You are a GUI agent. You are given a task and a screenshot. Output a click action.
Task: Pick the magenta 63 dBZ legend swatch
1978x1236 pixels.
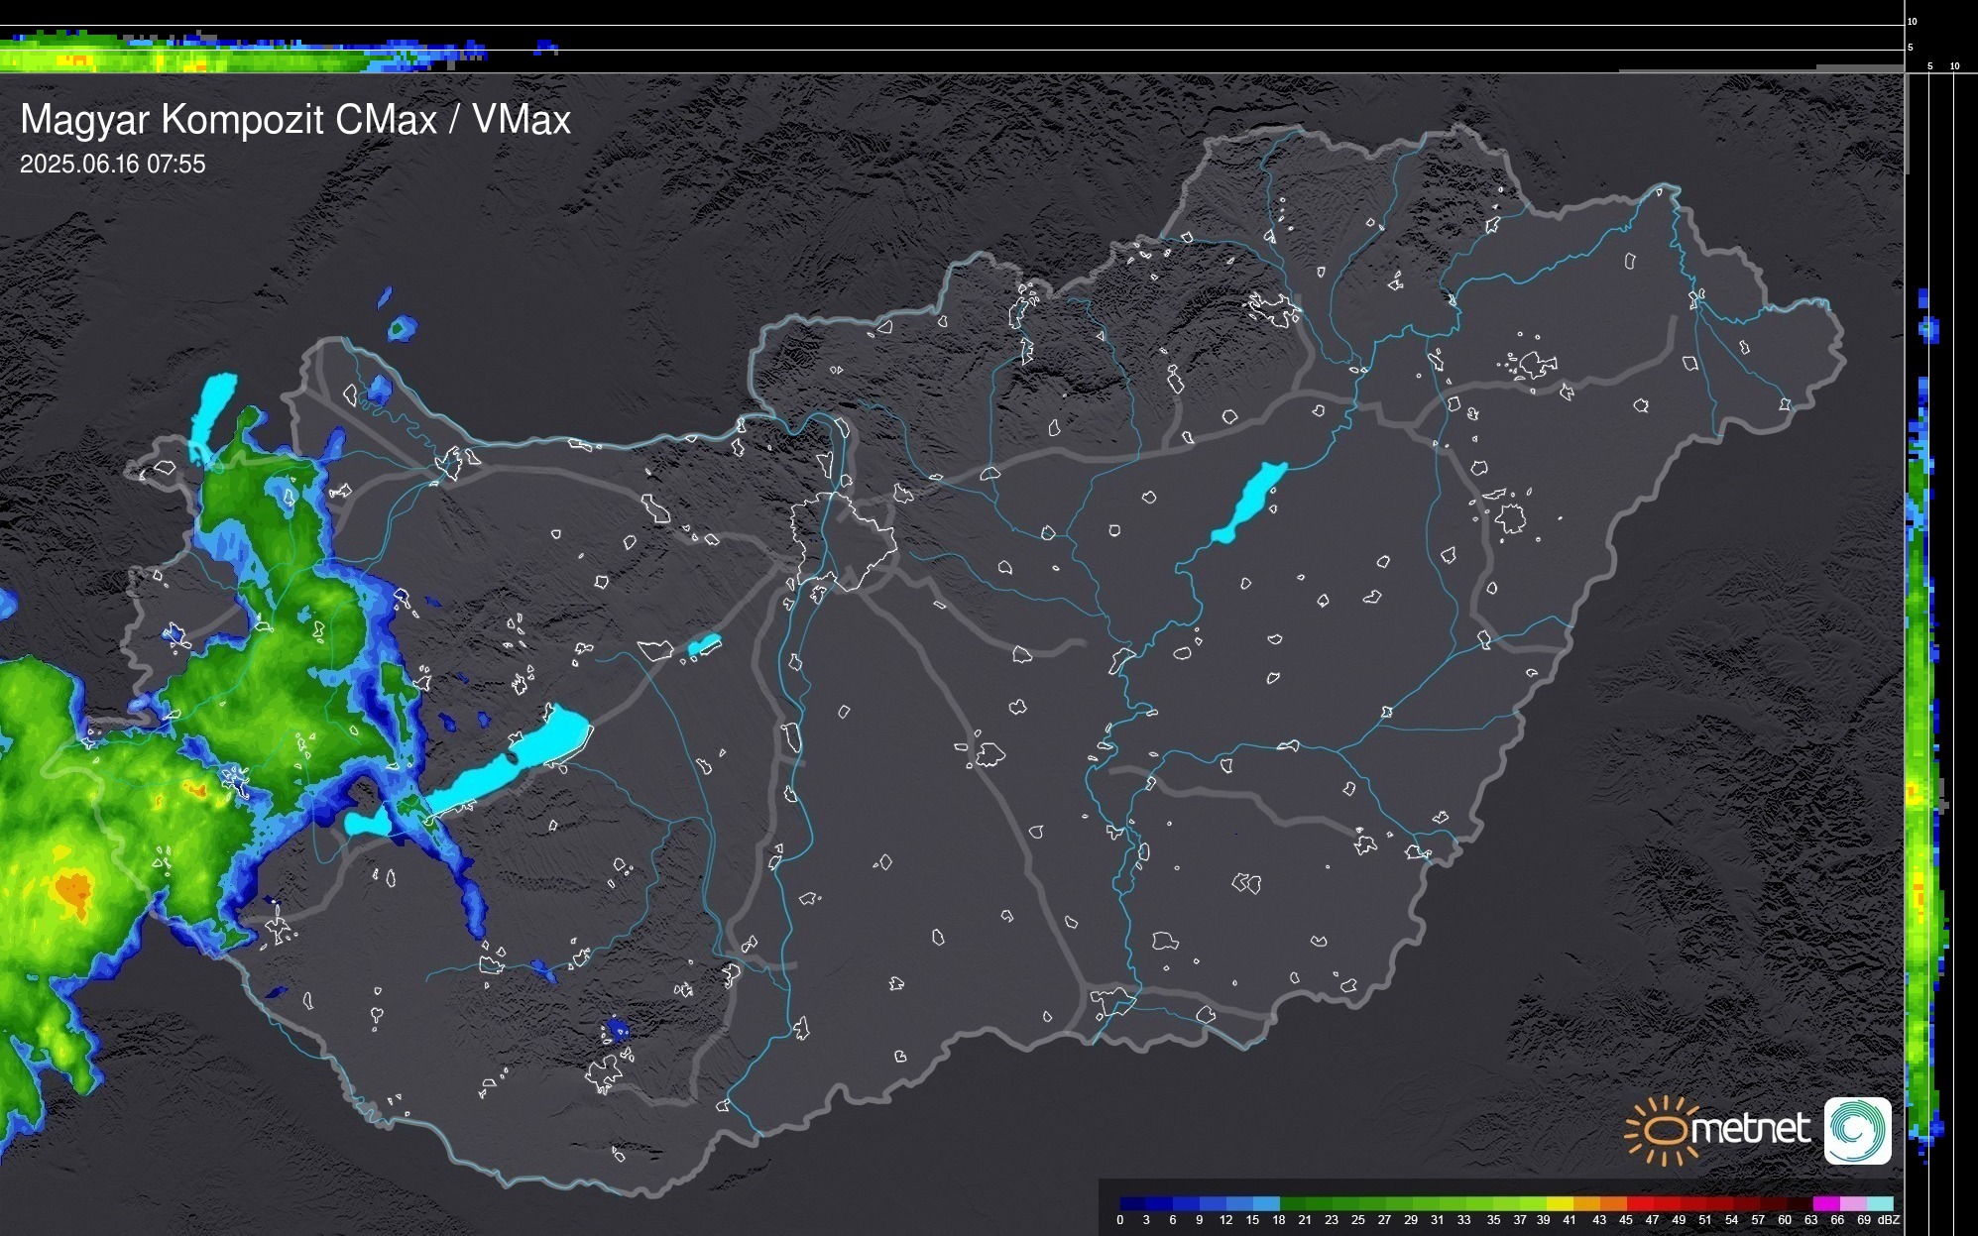[1825, 1204]
